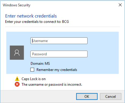Tick the Remember my credentials checkbox
The width and height of the screenshot is (125, 103).
click(32, 70)
